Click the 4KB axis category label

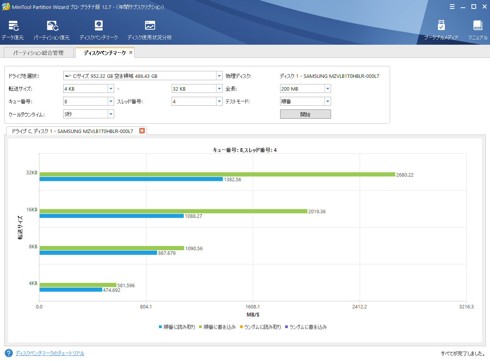pos(33,283)
